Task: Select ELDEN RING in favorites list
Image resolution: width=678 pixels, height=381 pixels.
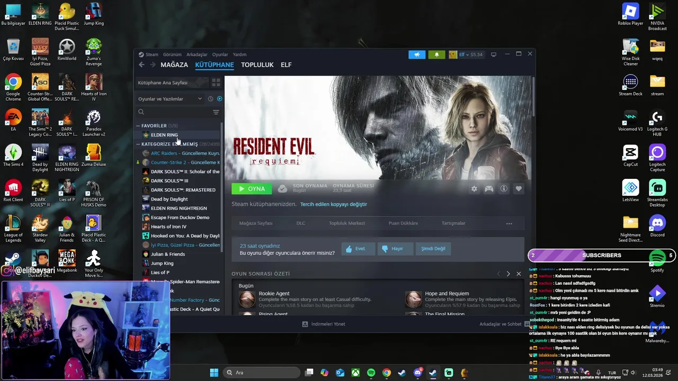Action: click(164, 135)
